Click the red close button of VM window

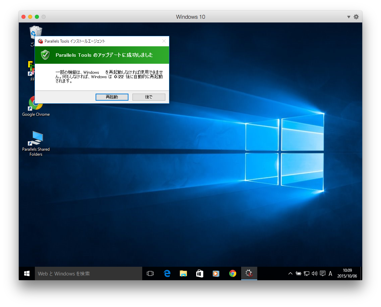click(23, 17)
